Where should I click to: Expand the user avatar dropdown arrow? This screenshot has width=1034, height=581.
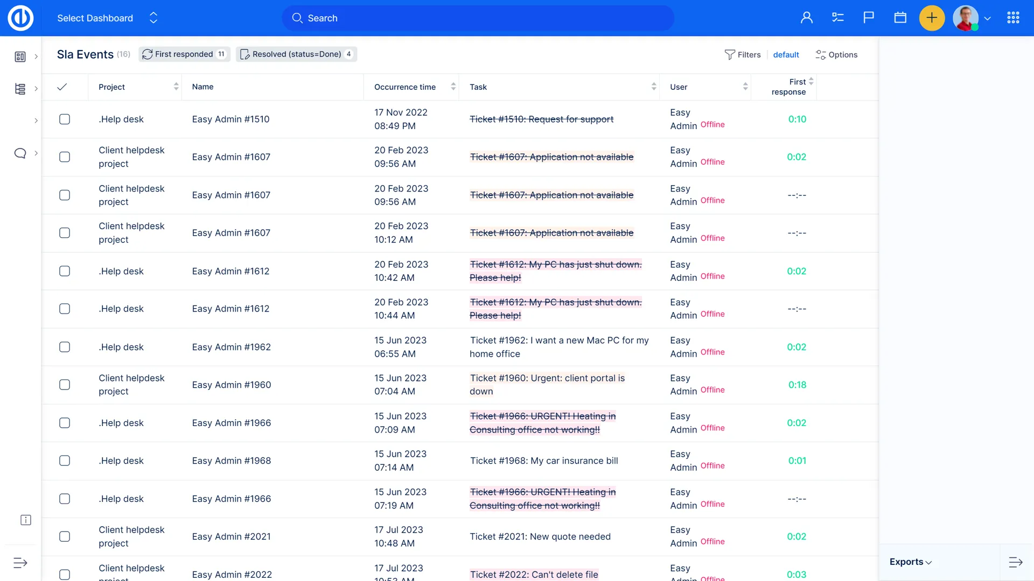pyautogui.click(x=987, y=18)
